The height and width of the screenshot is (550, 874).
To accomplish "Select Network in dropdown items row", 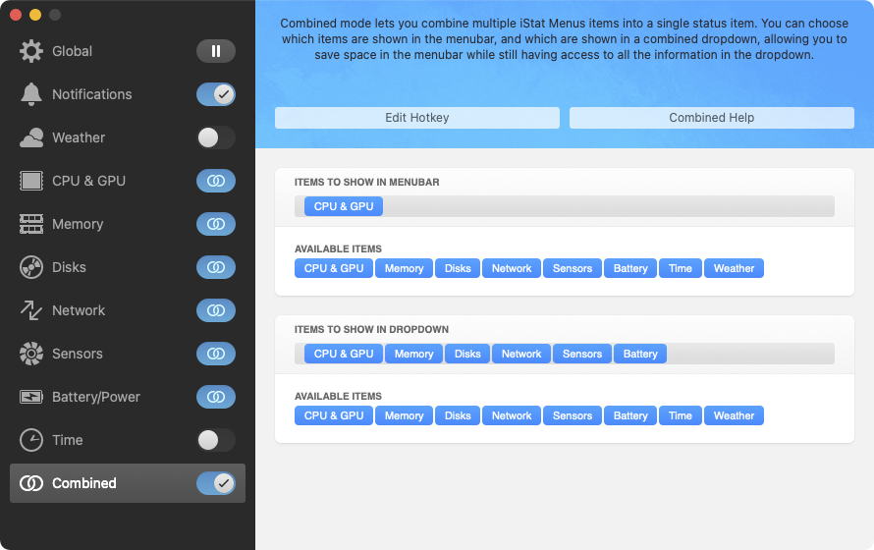I will pos(521,354).
